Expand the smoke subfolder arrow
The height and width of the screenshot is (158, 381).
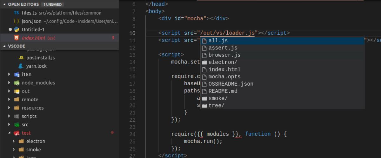point(14,149)
